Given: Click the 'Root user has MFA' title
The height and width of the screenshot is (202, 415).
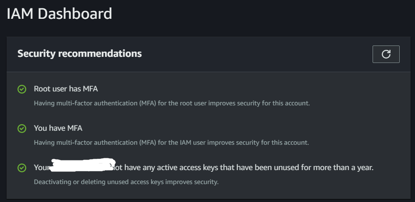Looking at the screenshot, I should (66, 89).
